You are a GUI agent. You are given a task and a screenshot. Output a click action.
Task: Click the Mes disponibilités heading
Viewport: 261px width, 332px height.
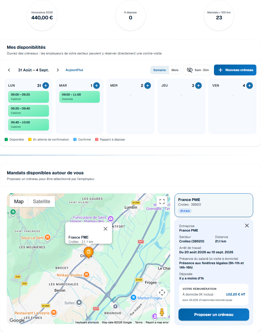[x=26, y=47]
